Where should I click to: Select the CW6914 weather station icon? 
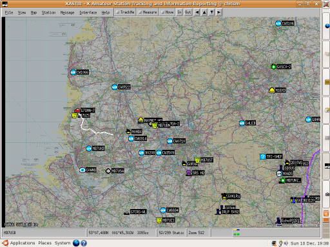131,138
